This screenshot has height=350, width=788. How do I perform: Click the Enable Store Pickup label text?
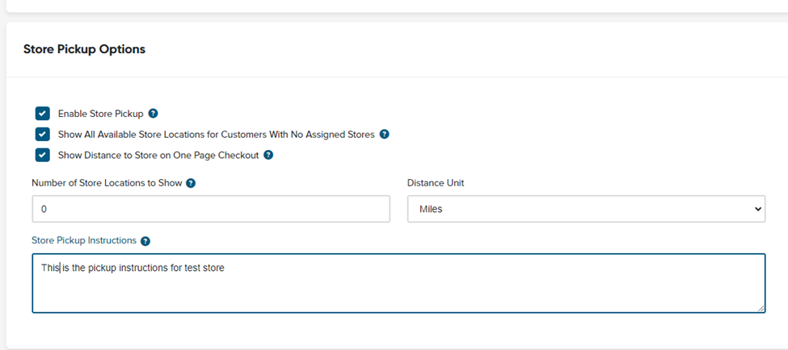coord(101,114)
